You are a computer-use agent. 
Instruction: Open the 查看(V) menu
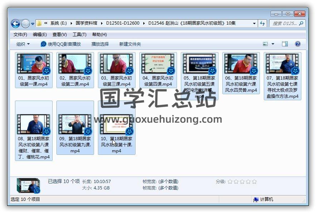(59, 35)
